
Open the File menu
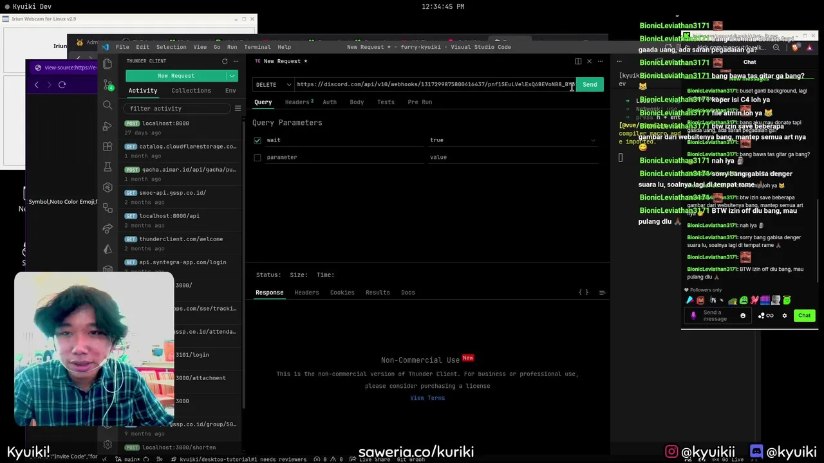[122, 47]
